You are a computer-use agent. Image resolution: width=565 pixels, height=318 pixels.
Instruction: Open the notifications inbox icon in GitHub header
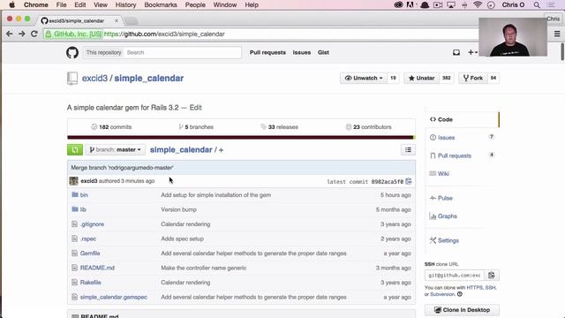tap(456, 53)
